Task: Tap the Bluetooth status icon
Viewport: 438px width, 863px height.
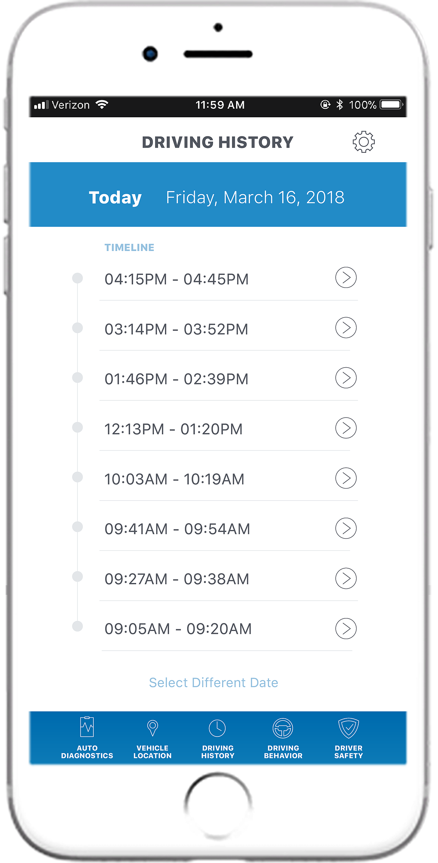Action: point(339,105)
